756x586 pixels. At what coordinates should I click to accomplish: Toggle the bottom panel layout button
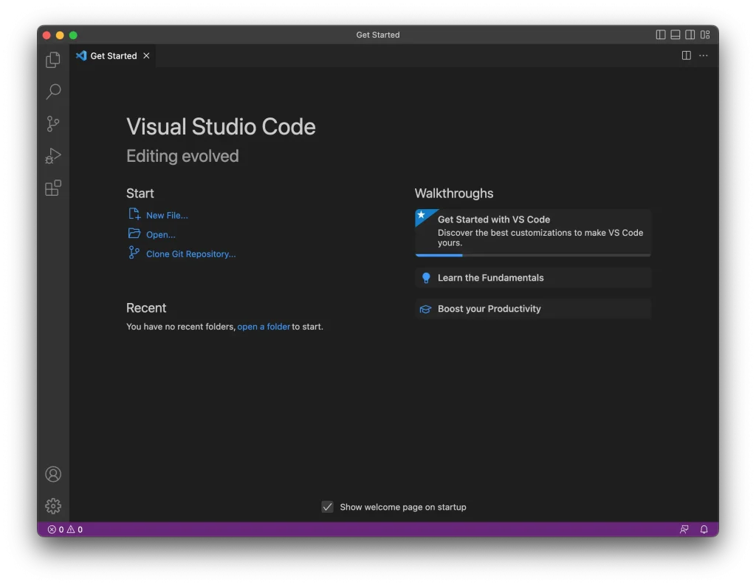pos(676,35)
